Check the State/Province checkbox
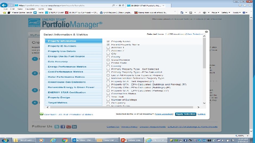This screenshot has width=255, height=143. pos(108,60)
